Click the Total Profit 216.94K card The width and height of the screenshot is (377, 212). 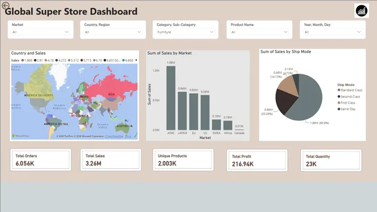257,160
